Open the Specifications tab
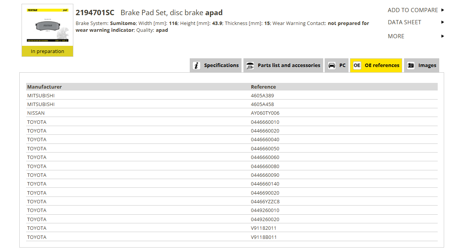Screen dimensions: 460x251 (x=215, y=65)
